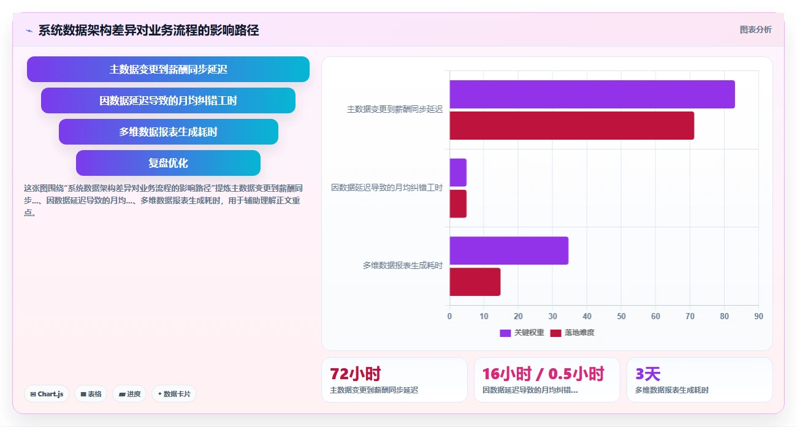The height and width of the screenshot is (427, 797).
Task: Click the Chart.js tag
Action: click(x=47, y=394)
